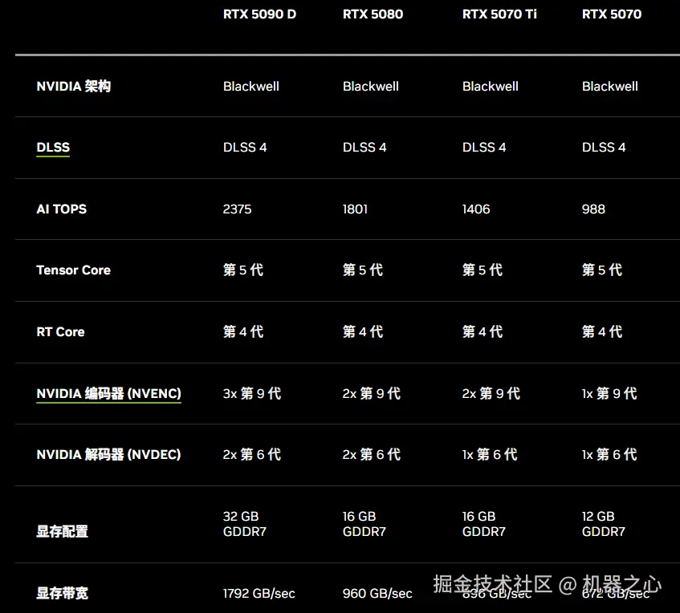Click Blackwell under RTX 5070 Ti
The height and width of the screenshot is (613, 680).
tap(491, 87)
